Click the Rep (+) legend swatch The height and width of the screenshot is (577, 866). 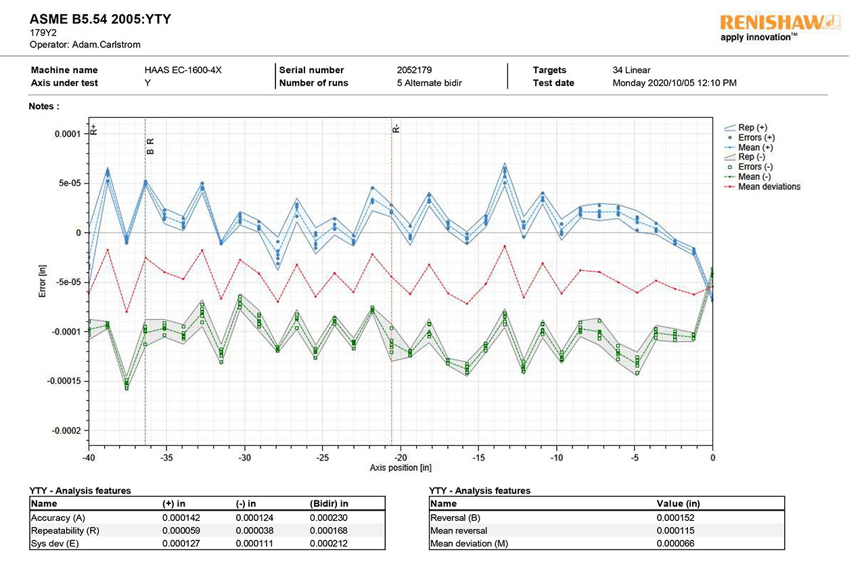(x=730, y=127)
